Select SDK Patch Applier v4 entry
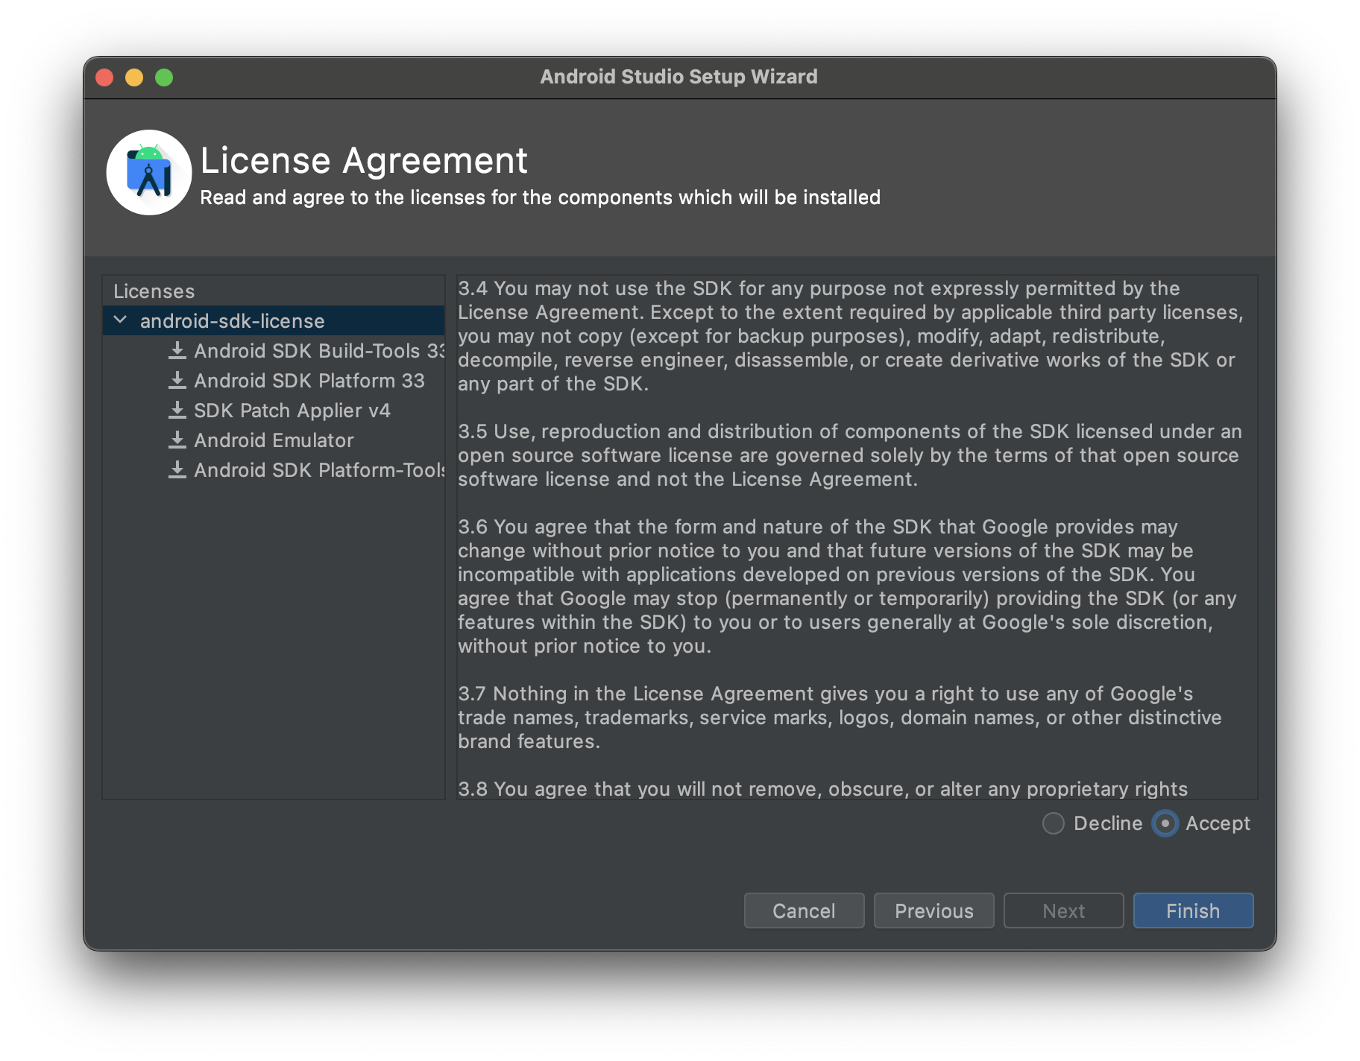The image size is (1360, 1061). pyautogui.click(x=274, y=410)
